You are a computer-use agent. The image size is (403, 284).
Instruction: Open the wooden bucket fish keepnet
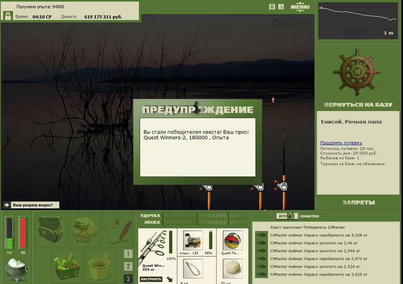[x=100, y=266]
